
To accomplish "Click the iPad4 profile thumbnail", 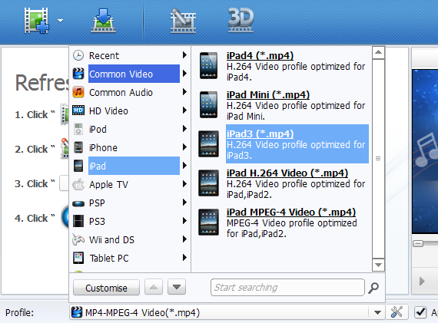I will coord(208,65).
